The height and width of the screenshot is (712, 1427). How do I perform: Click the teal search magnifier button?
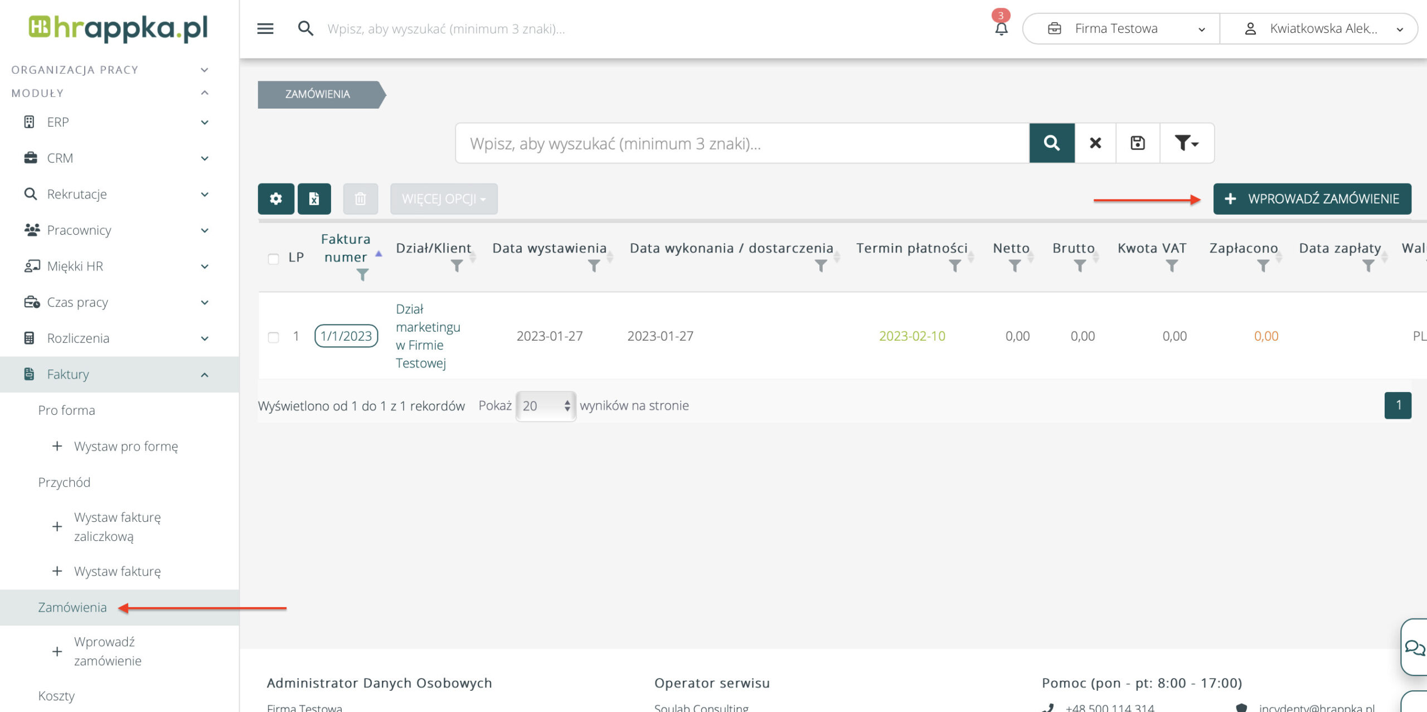pos(1051,143)
